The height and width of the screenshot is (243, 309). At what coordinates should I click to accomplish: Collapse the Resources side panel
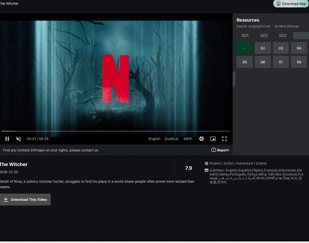[234, 79]
